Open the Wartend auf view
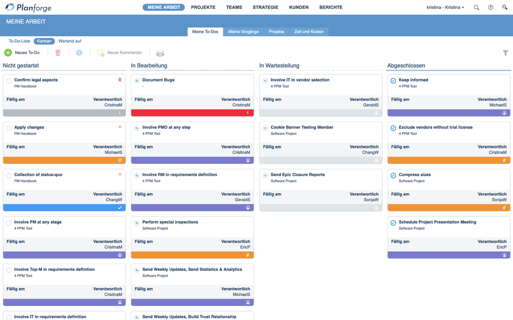Image resolution: width=513 pixels, height=320 pixels. click(70, 41)
